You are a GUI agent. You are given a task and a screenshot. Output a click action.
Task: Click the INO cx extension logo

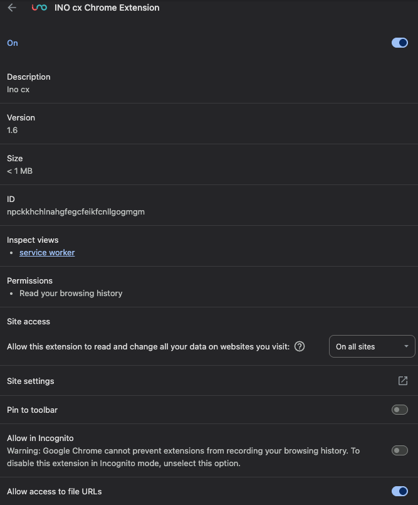pos(39,8)
